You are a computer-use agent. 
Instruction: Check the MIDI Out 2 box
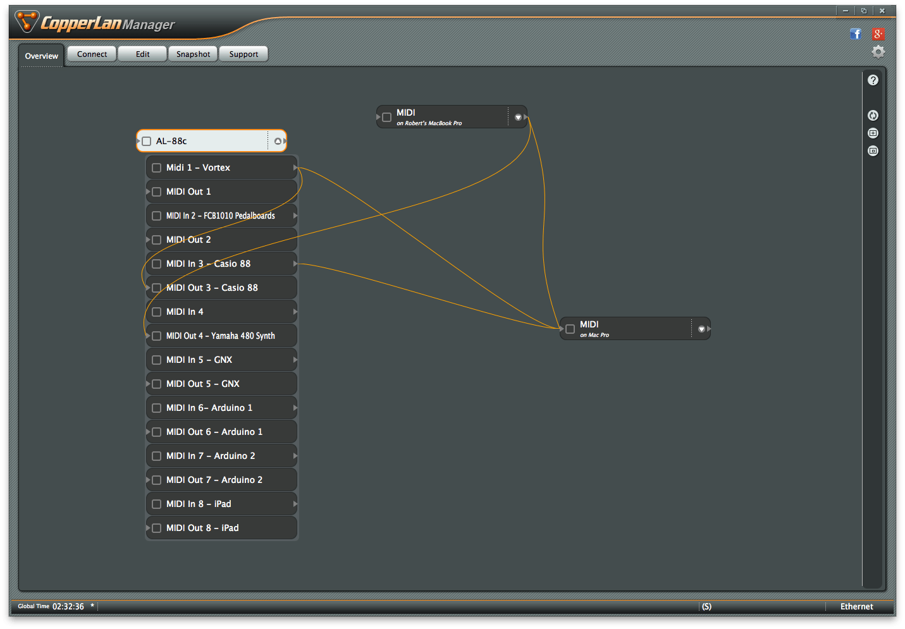click(x=157, y=240)
